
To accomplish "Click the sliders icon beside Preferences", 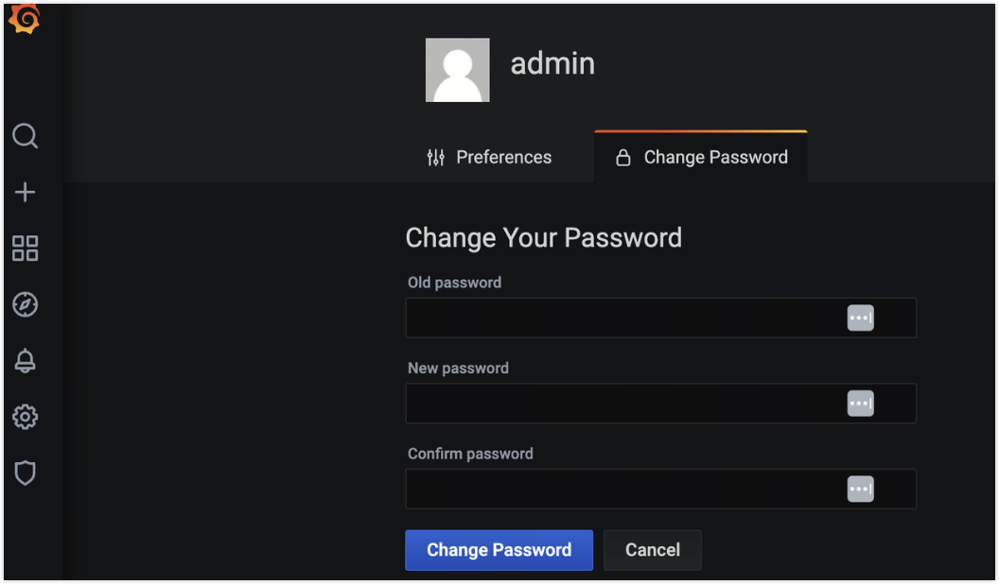I will (435, 157).
